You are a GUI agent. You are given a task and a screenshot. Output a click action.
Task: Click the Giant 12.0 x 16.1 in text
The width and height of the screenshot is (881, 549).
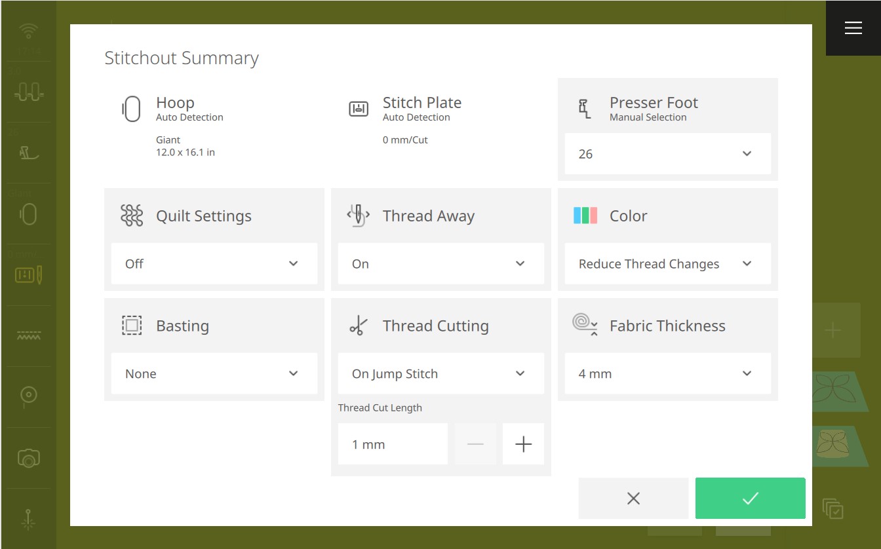[x=186, y=146]
